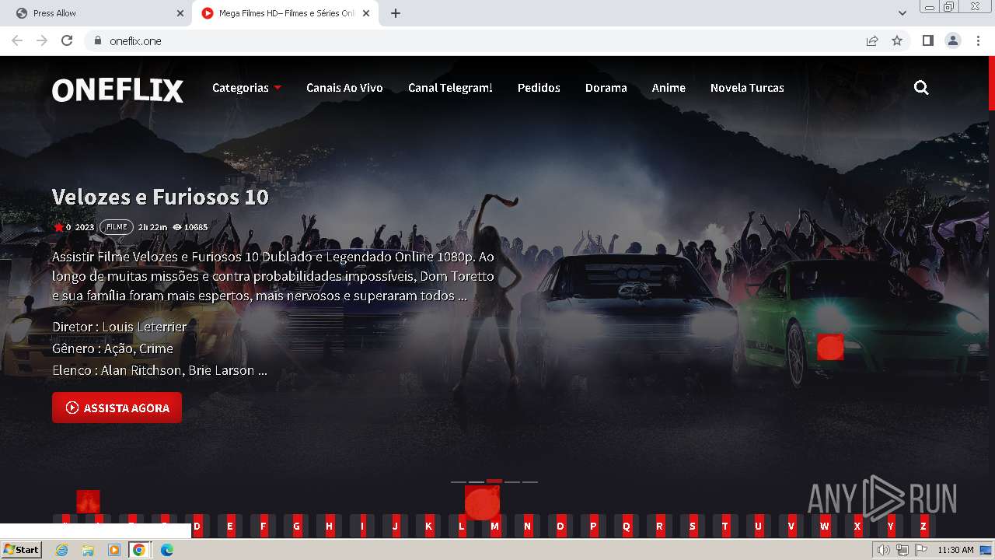The image size is (995, 560).
Task: Close the Mega Filmes HD tab
Action: [366, 13]
